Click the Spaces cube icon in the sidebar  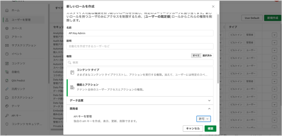tap(7, 28)
